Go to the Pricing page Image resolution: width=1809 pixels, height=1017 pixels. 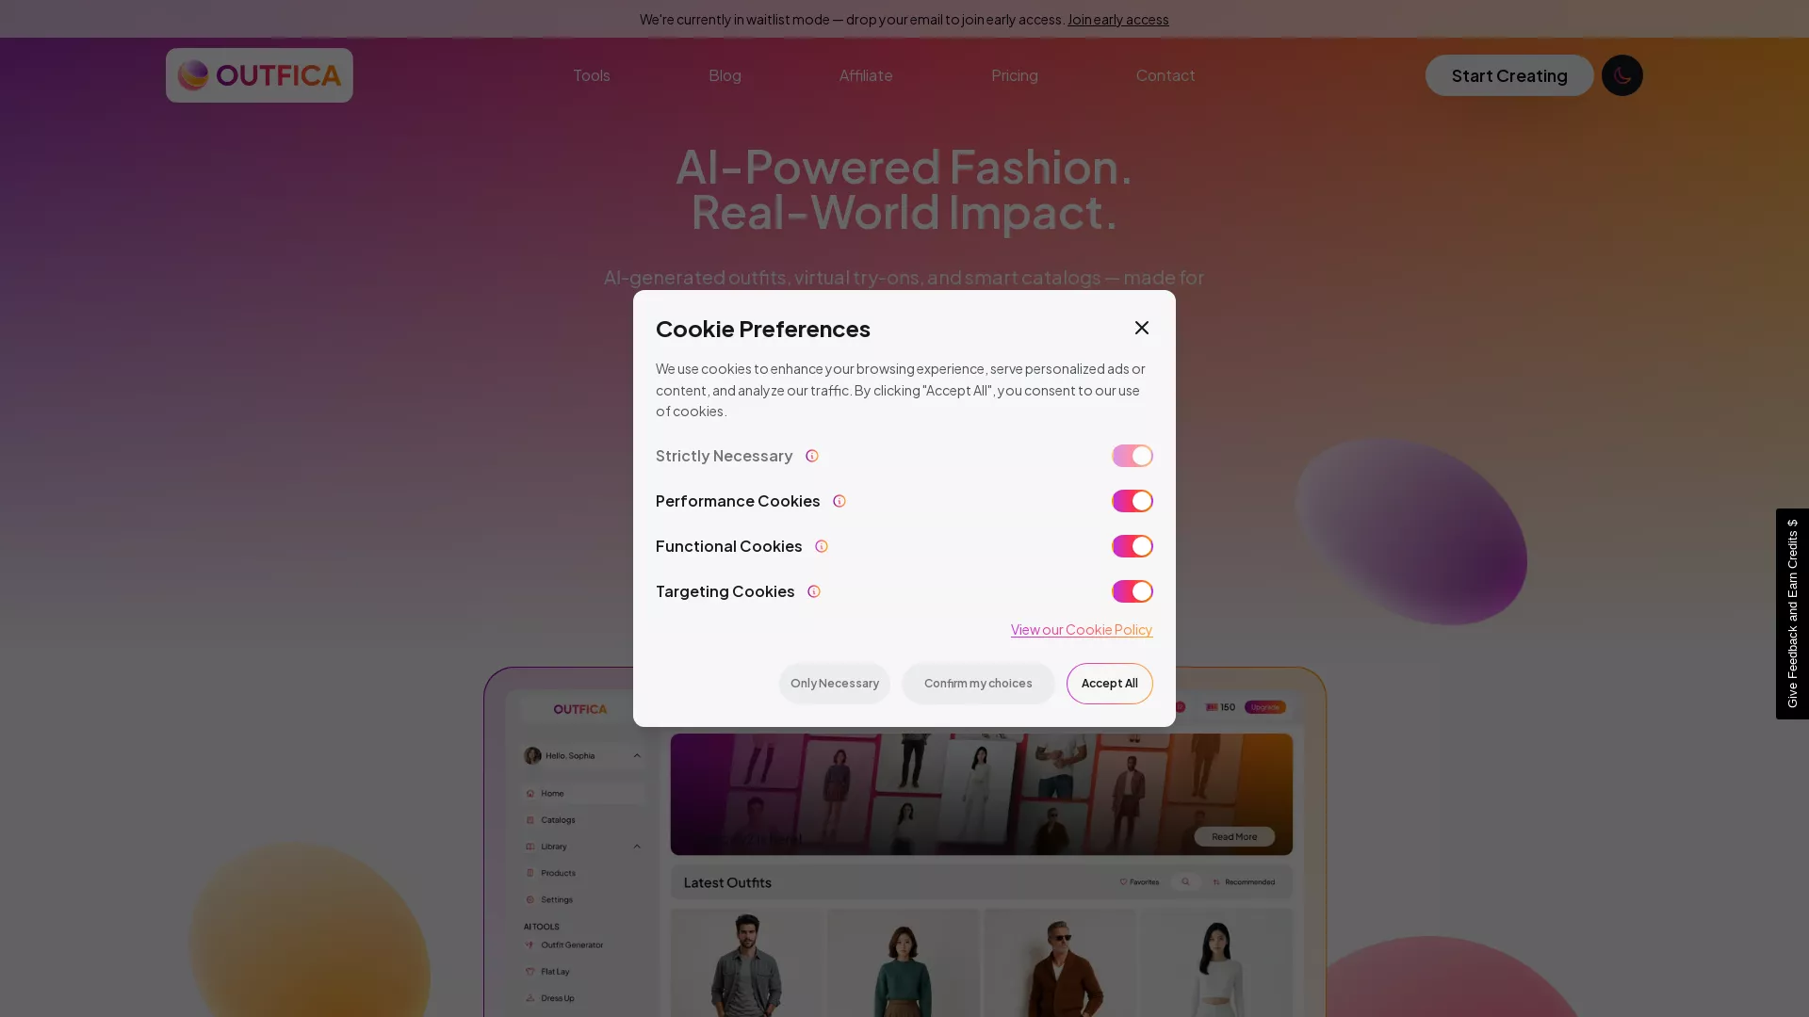[x=1015, y=75]
